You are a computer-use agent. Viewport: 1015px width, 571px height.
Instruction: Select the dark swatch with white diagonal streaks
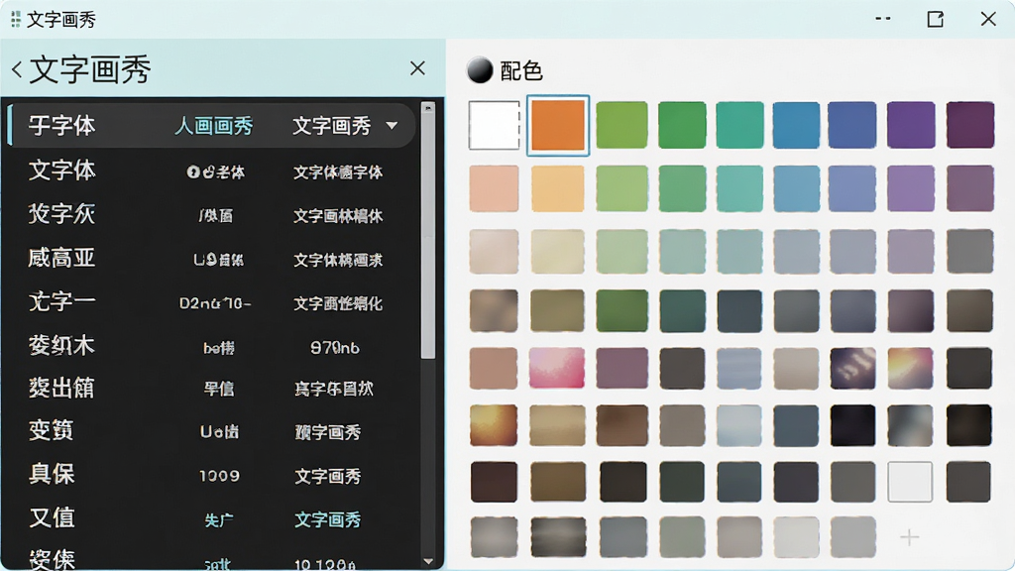coord(852,368)
